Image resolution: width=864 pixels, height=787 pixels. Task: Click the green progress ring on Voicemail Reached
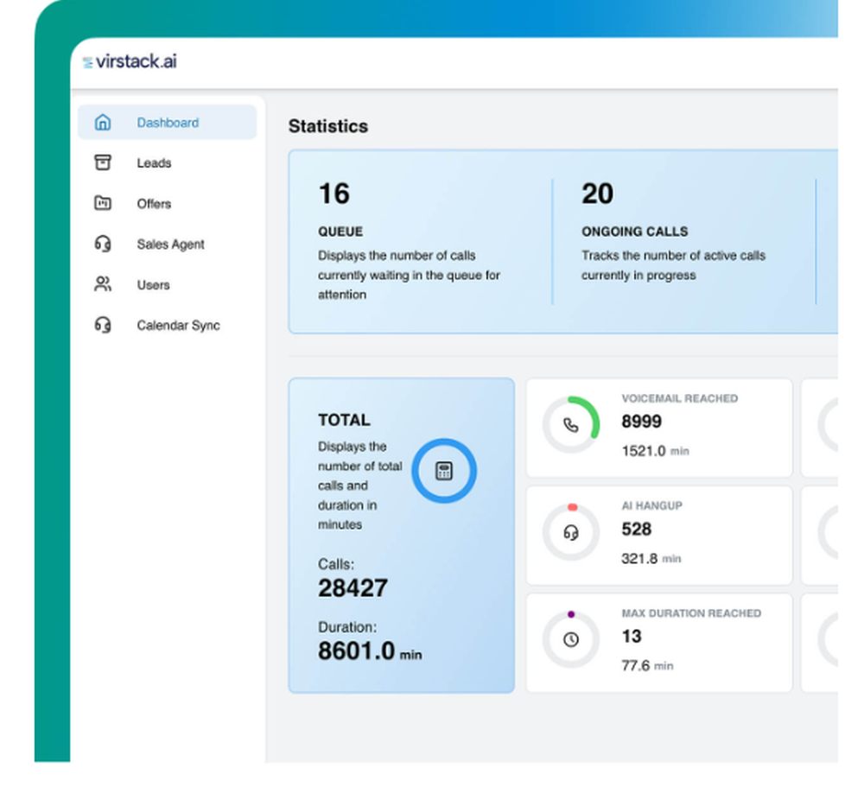point(587,408)
